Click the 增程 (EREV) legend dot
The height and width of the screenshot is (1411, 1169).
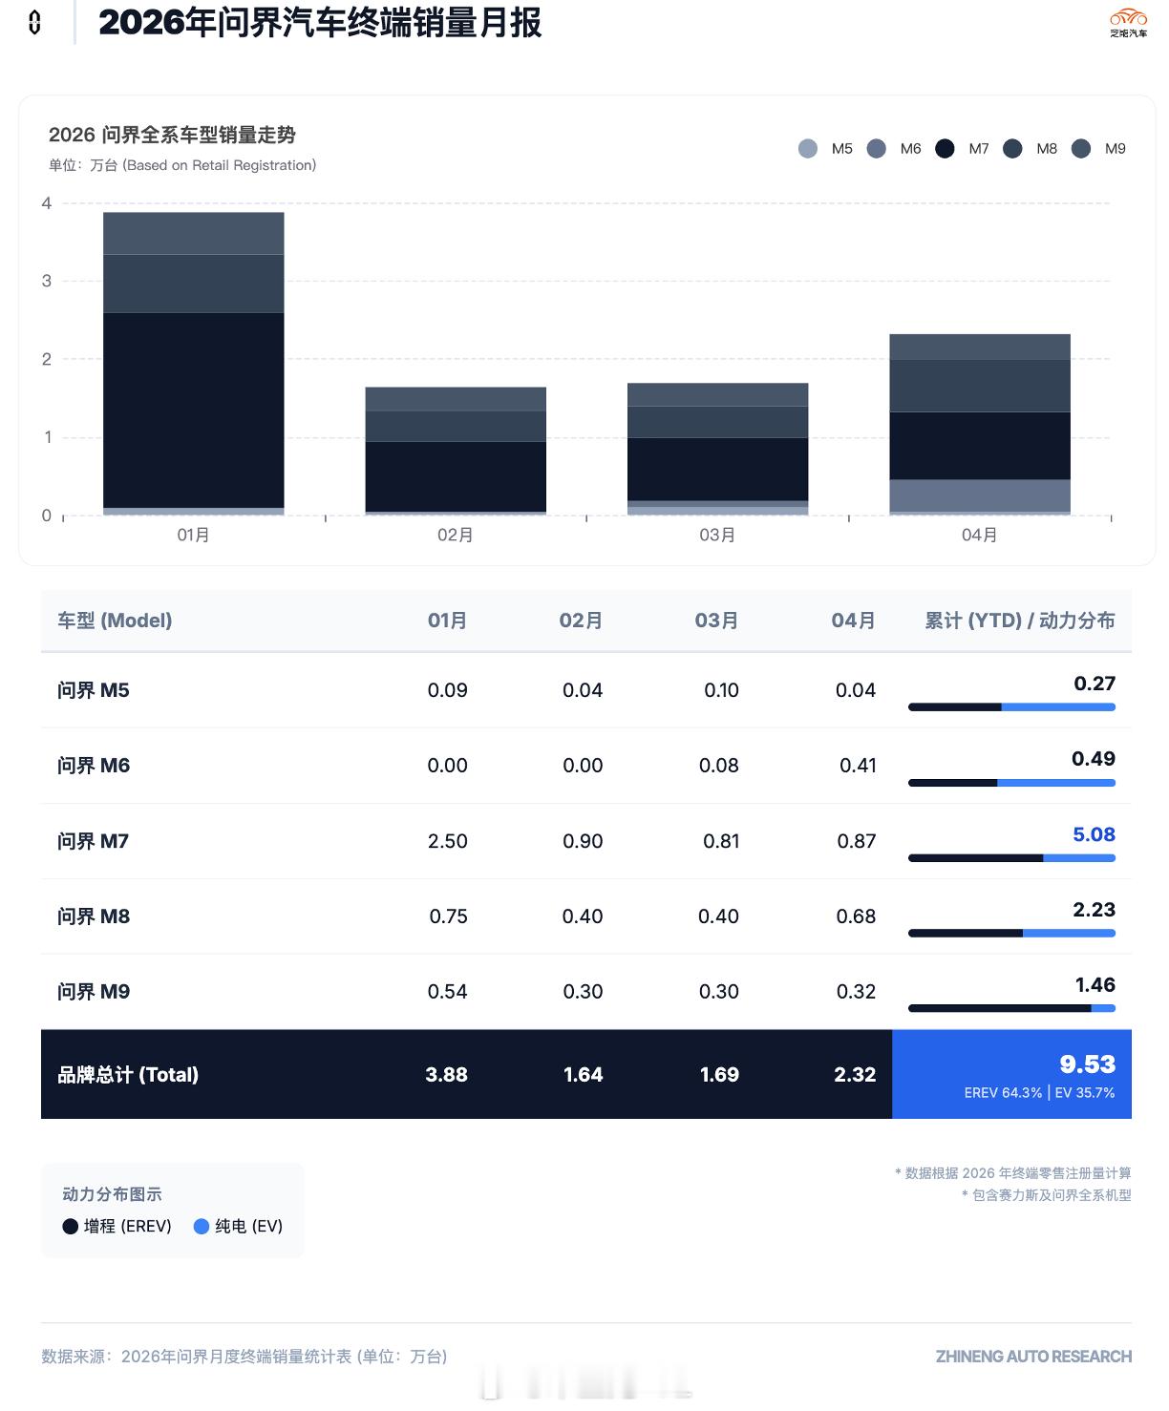(x=70, y=1227)
